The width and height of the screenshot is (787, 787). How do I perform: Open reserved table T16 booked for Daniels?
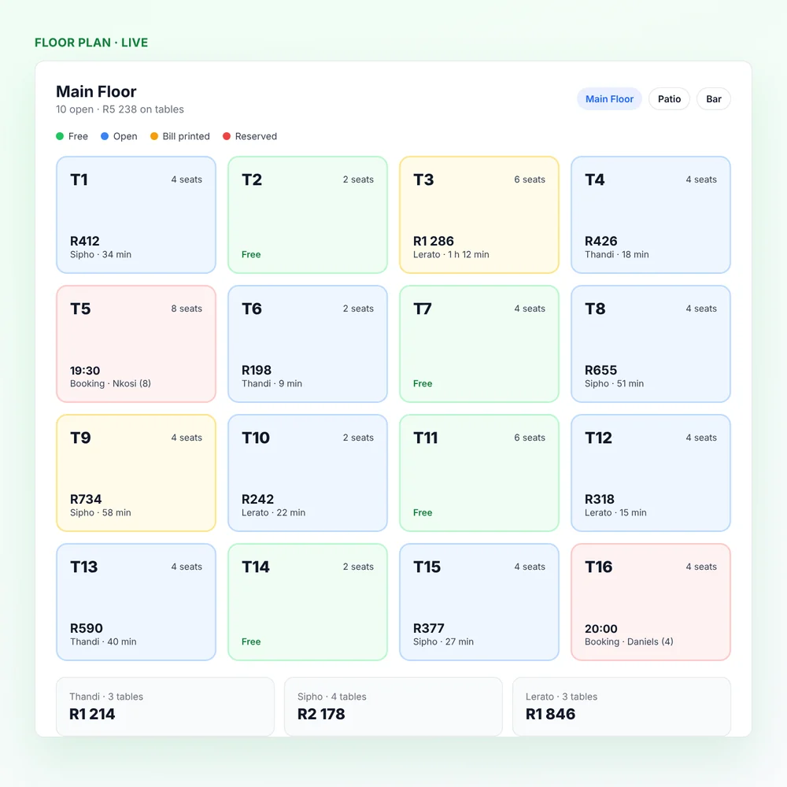pos(651,602)
